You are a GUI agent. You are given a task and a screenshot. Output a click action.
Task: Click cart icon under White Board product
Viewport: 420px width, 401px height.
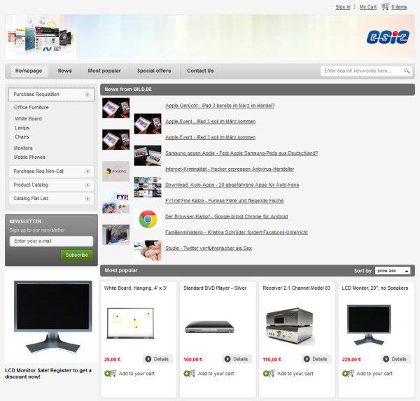(x=110, y=373)
